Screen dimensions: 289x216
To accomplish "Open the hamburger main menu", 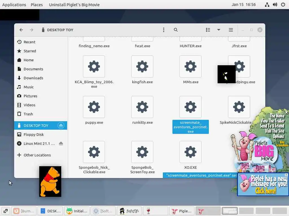I will click(231, 30).
